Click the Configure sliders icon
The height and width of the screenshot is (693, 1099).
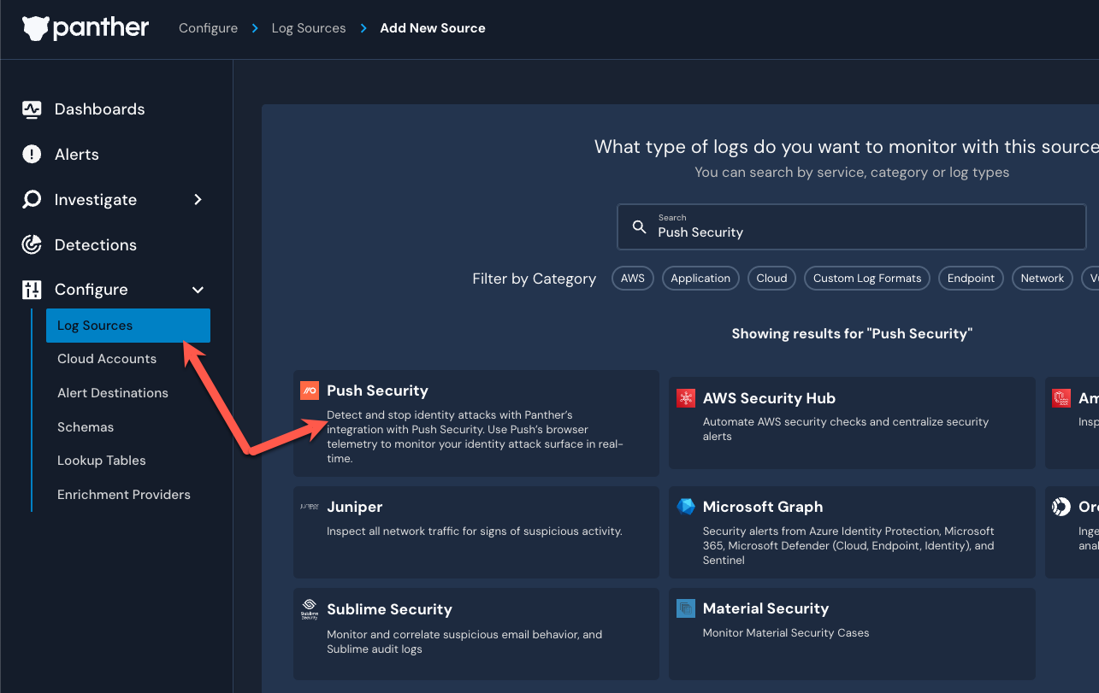32,290
